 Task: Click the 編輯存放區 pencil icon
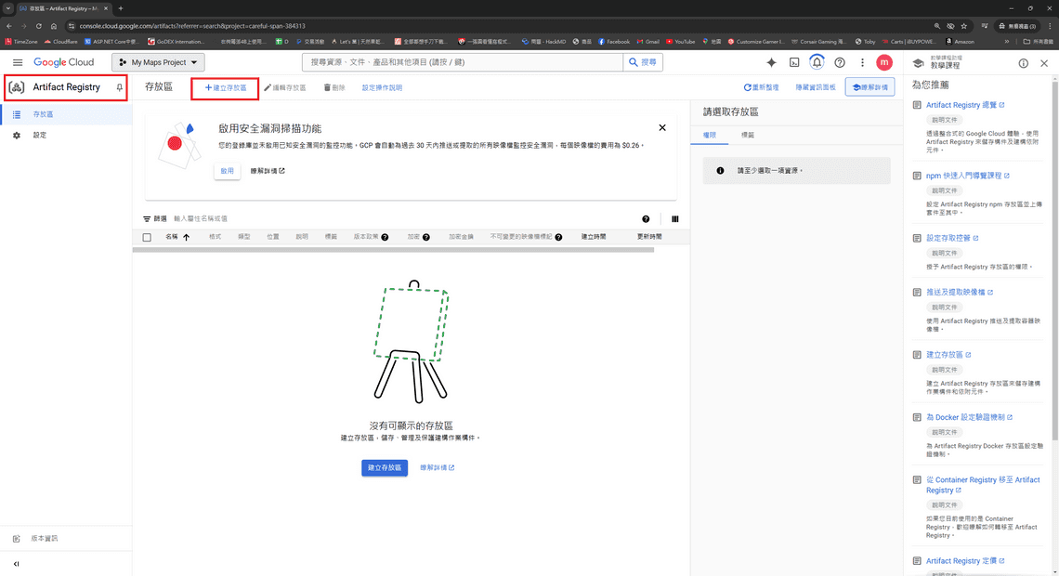pyautogui.click(x=285, y=86)
